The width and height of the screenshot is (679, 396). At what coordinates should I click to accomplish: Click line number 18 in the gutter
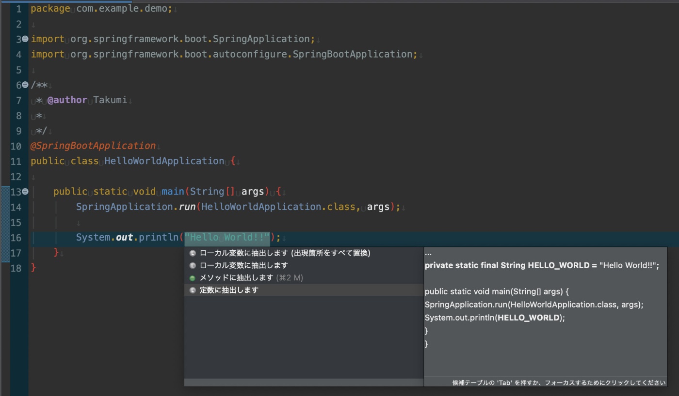[16, 268]
